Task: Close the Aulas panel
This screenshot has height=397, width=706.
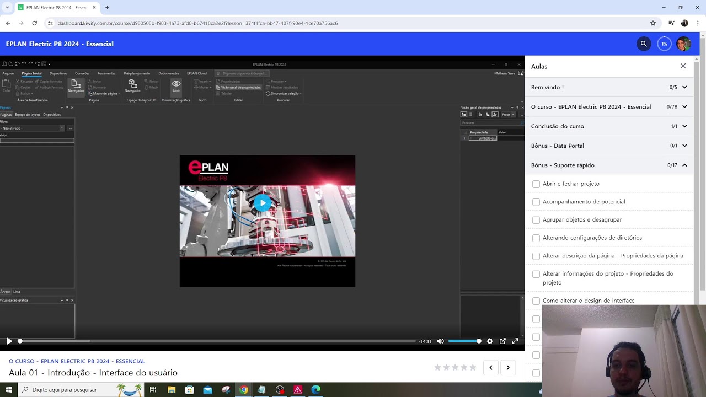Action: [x=683, y=66]
